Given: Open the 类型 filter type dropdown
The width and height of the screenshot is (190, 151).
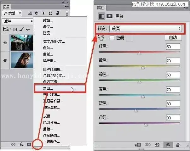Looking at the screenshot, I should point(12,13).
